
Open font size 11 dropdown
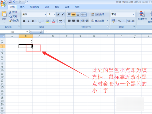point(54,15)
